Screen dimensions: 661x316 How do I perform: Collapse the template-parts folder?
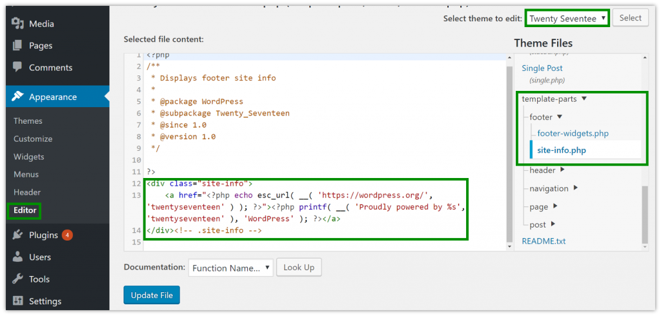[x=584, y=99]
